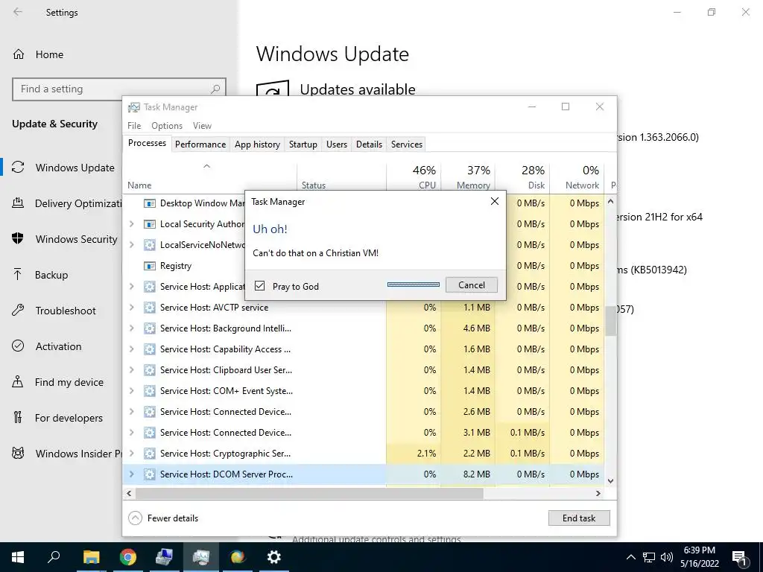Switch to Services tab
763x572 pixels.
coord(406,144)
